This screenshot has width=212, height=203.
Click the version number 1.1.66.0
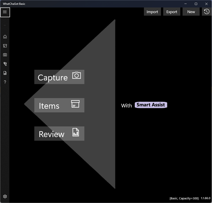pyautogui.click(x=206, y=198)
